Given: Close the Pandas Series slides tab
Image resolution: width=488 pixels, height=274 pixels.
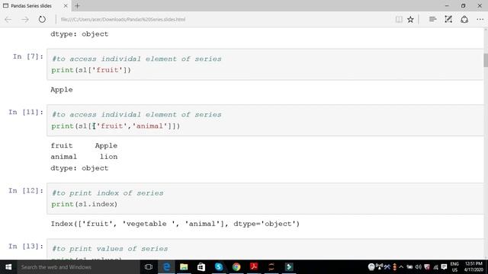Looking at the screenshot, I should point(66,5).
